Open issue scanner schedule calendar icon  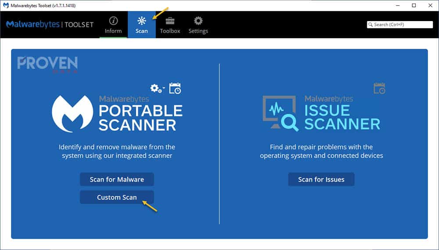click(x=379, y=88)
